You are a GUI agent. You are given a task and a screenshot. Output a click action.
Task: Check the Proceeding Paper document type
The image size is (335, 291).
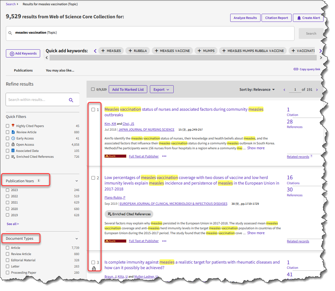click(8, 273)
